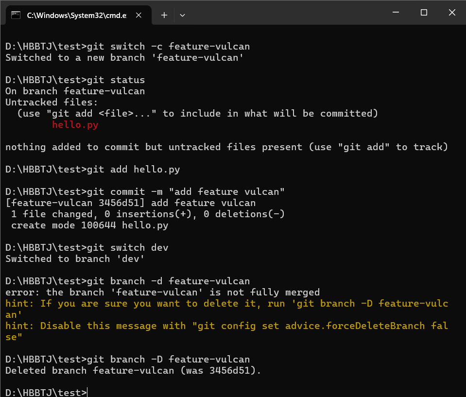This screenshot has width=466, height=397.
Task: Click the yellow forceDeleteBranch hint line
Action: tap(226, 326)
